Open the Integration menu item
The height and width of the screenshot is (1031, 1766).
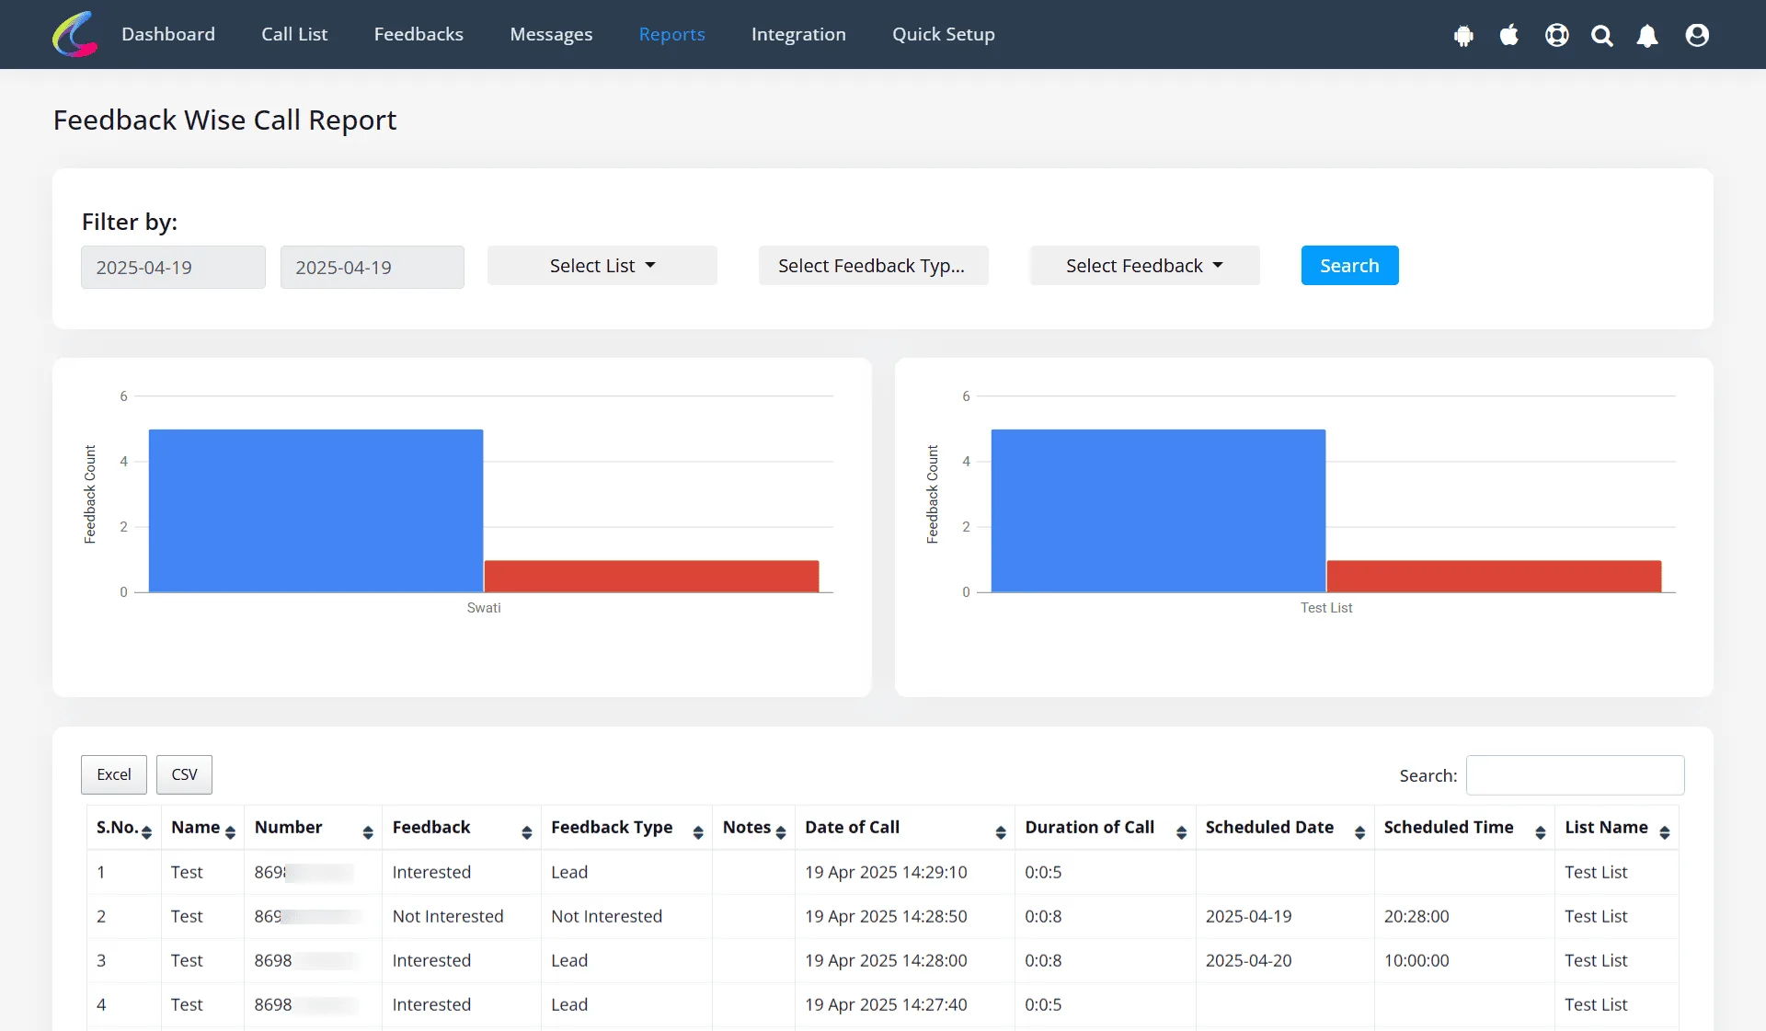(x=798, y=34)
